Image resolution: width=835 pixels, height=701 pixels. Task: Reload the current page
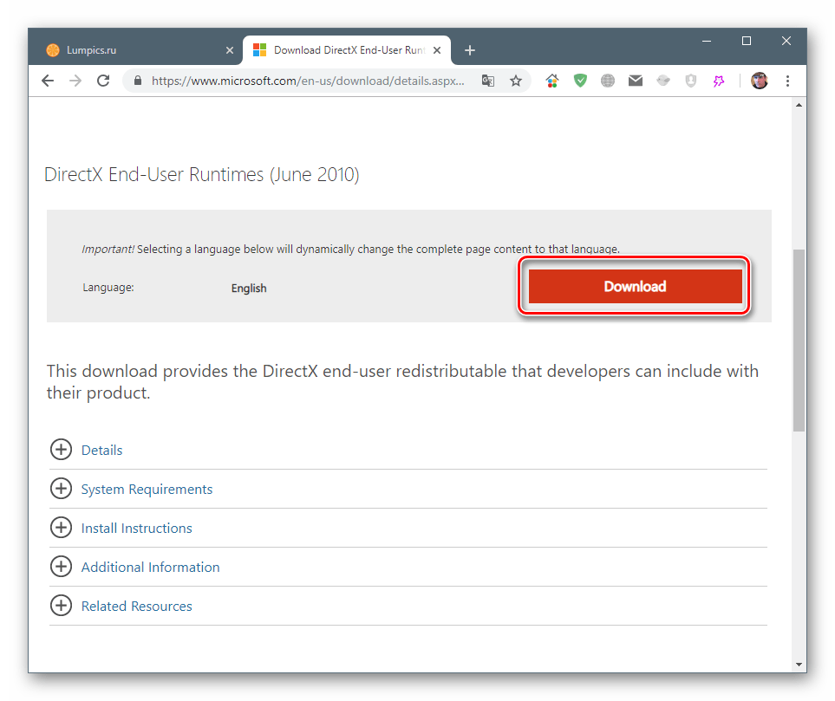103,81
